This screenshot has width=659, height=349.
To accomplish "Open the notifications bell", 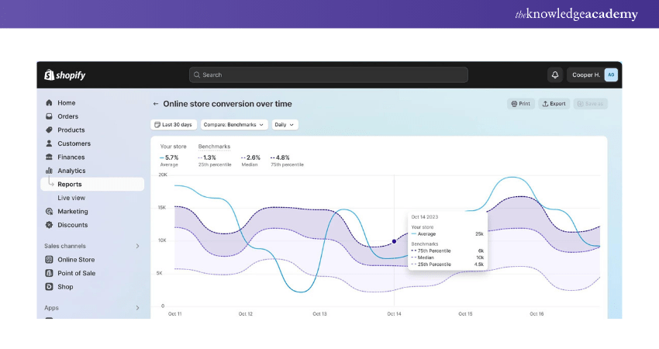I will (554, 75).
